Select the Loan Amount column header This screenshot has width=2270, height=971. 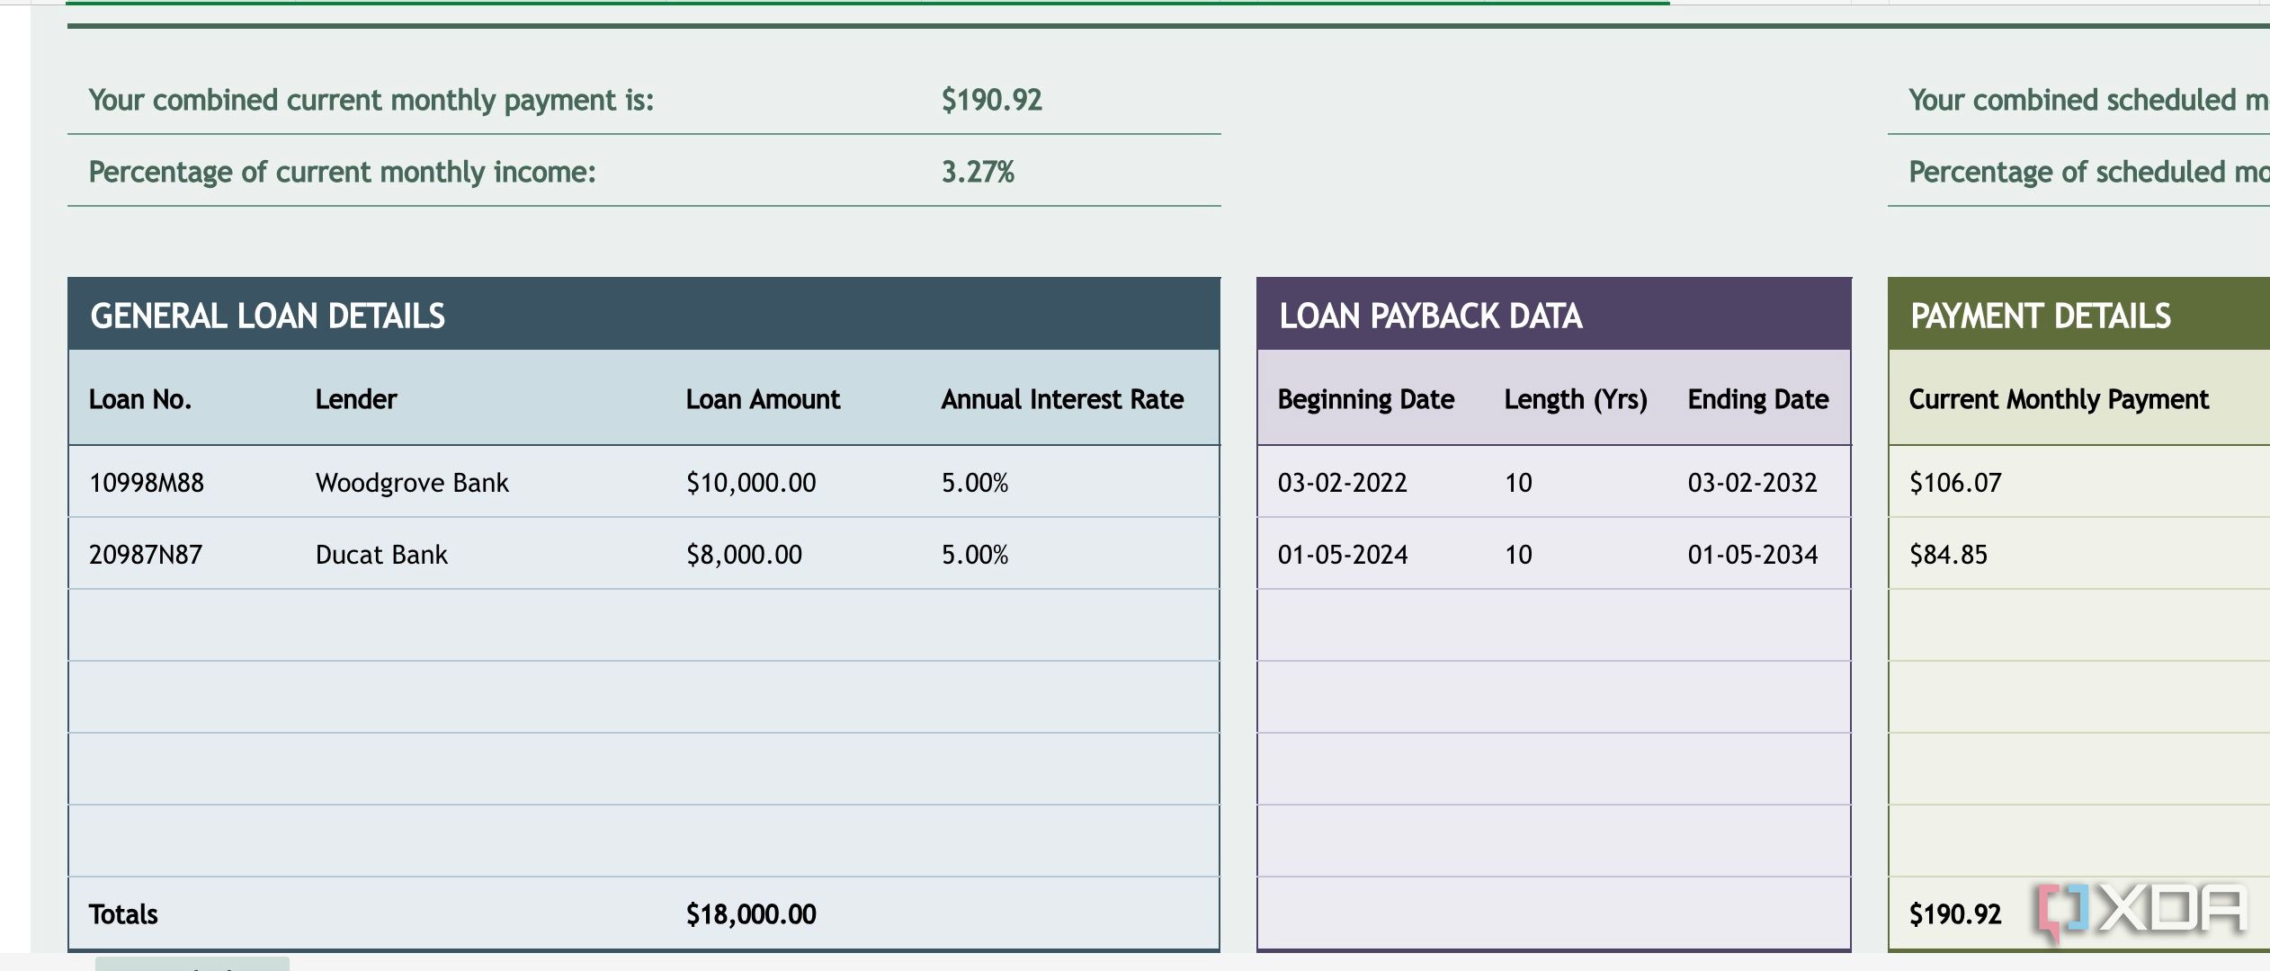763,399
